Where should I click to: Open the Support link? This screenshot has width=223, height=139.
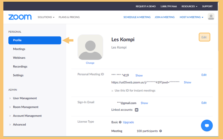click(x=207, y=6)
